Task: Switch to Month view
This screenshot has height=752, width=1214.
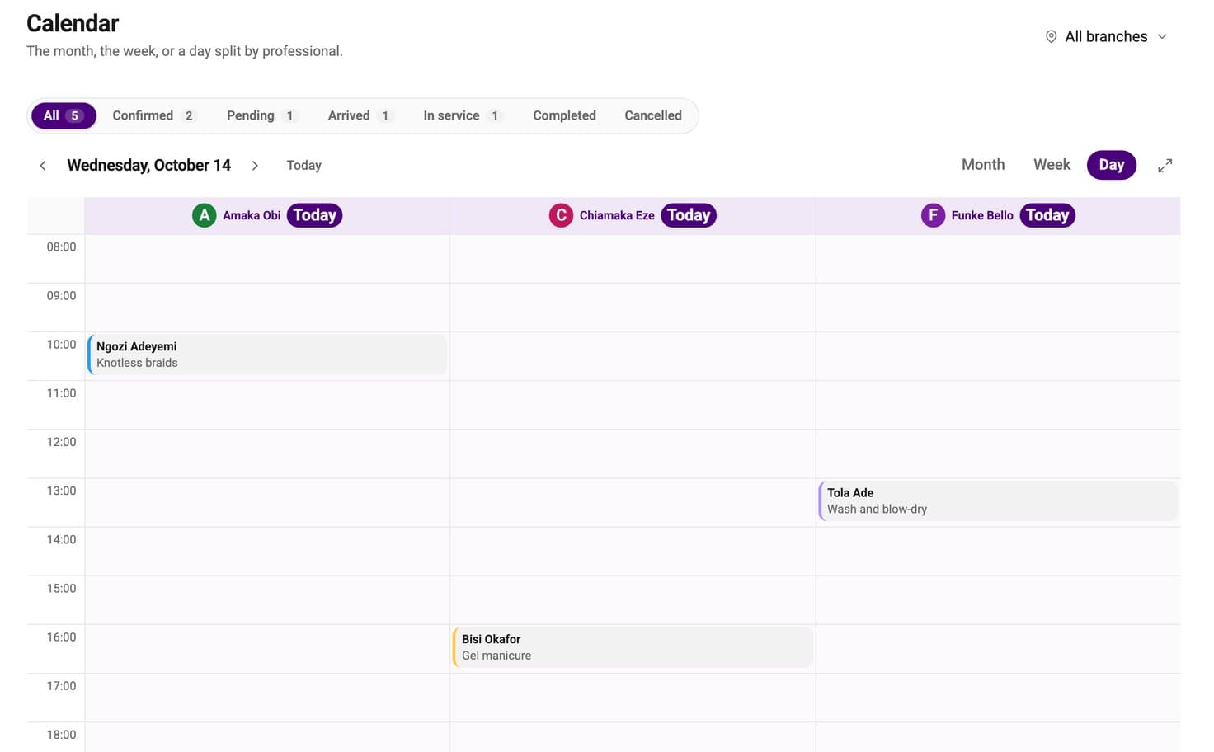Action: point(983,165)
